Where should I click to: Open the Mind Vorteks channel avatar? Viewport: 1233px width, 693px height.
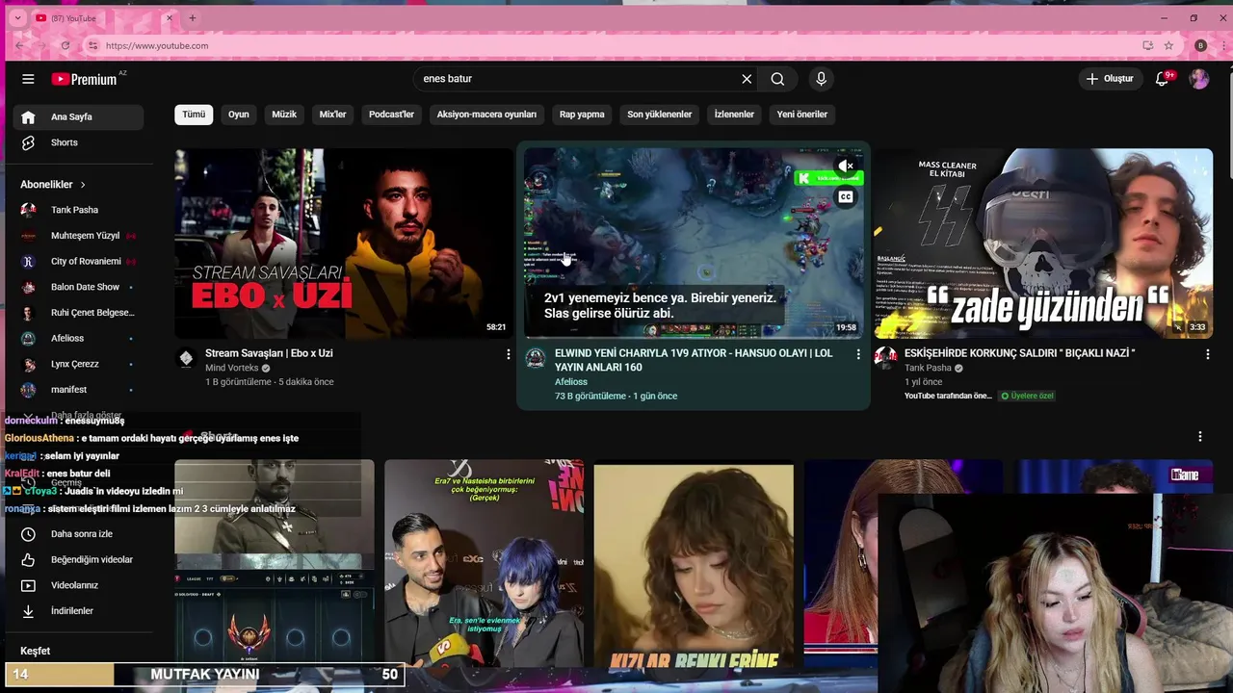[x=186, y=358]
